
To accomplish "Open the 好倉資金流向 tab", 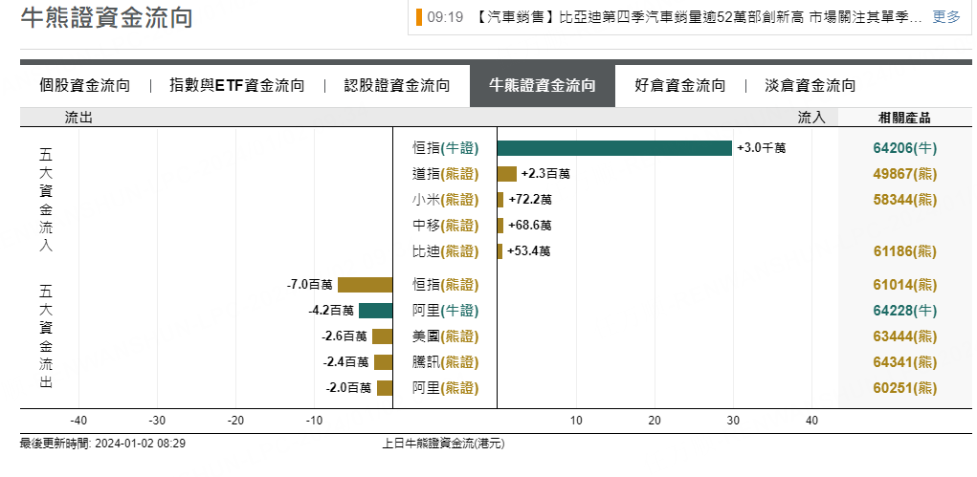I will [679, 85].
